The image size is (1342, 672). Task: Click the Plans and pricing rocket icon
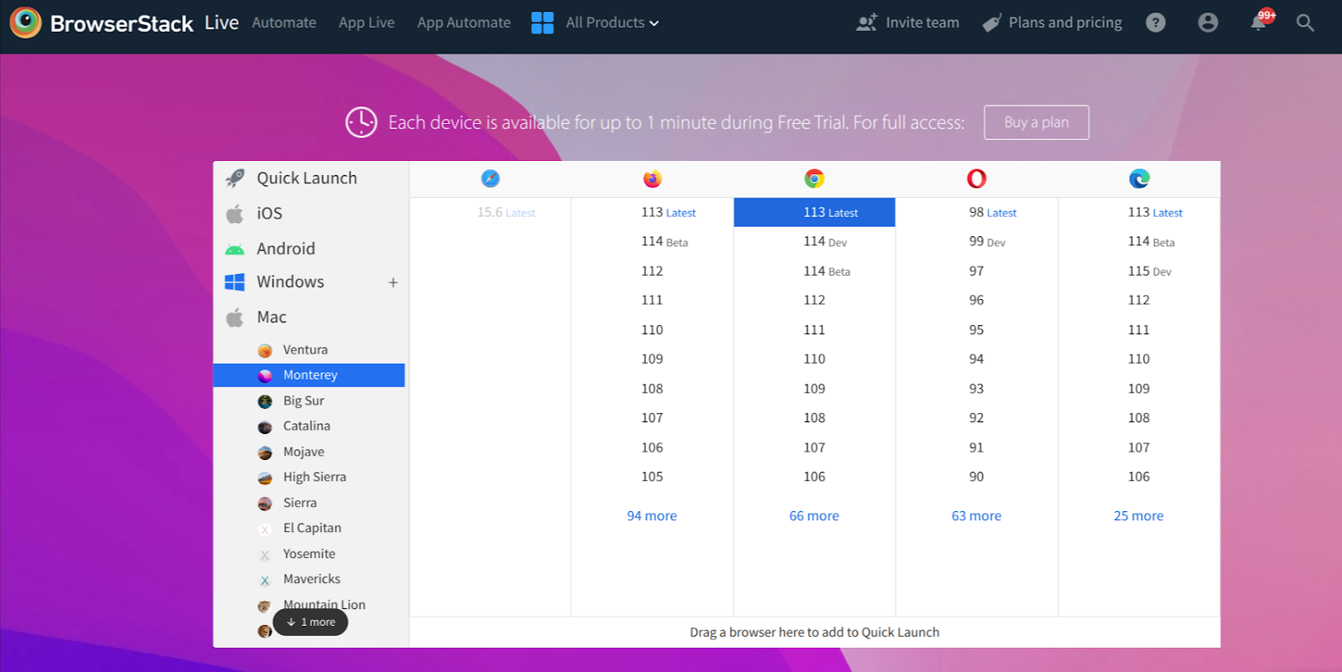coord(992,23)
